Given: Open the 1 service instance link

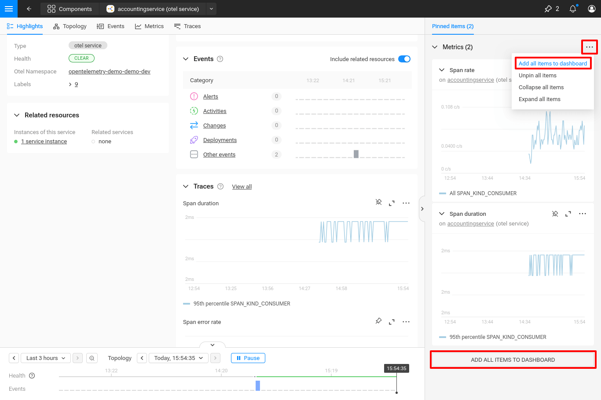Looking at the screenshot, I should (44, 141).
